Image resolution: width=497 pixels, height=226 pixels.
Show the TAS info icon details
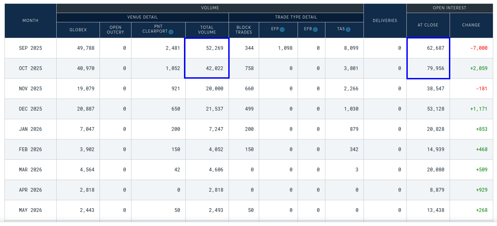tap(348, 30)
